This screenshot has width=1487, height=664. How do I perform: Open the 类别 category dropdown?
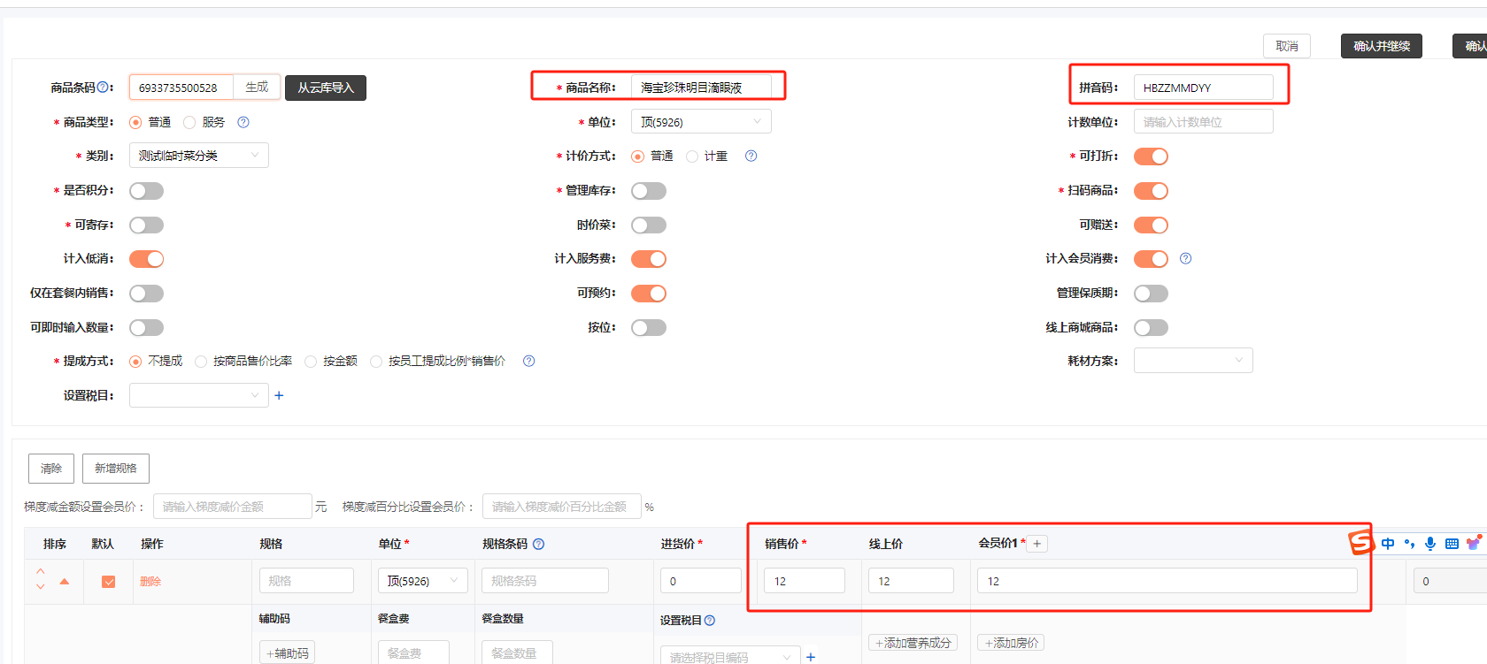198,156
